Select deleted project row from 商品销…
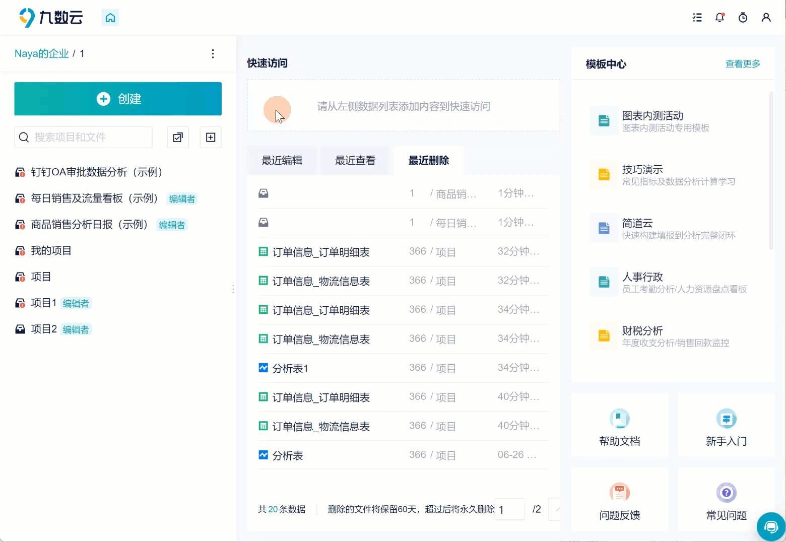 [x=403, y=194]
